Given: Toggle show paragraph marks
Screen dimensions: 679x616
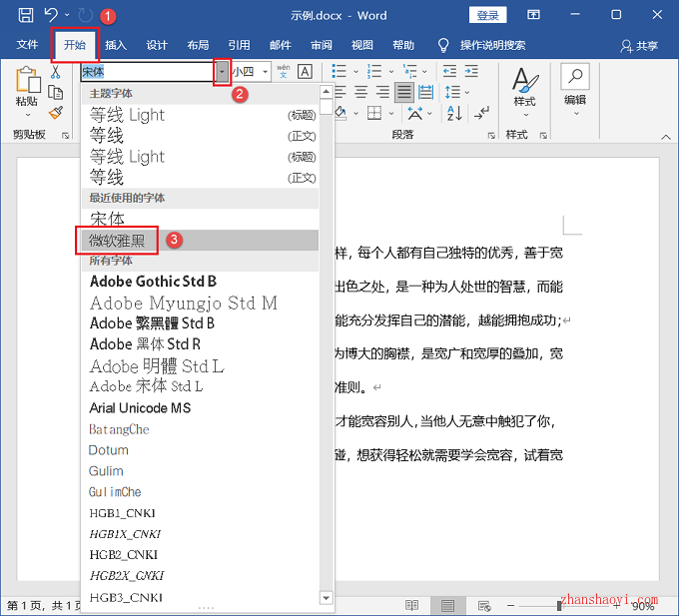Looking at the screenshot, I should (x=481, y=114).
